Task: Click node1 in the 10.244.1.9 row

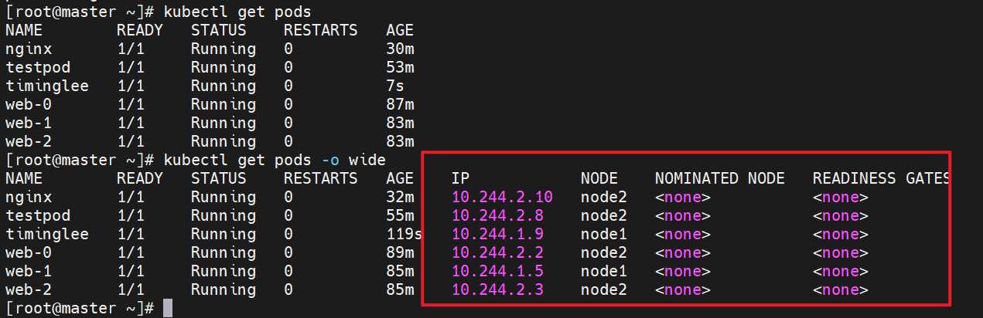Action: pos(604,235)
